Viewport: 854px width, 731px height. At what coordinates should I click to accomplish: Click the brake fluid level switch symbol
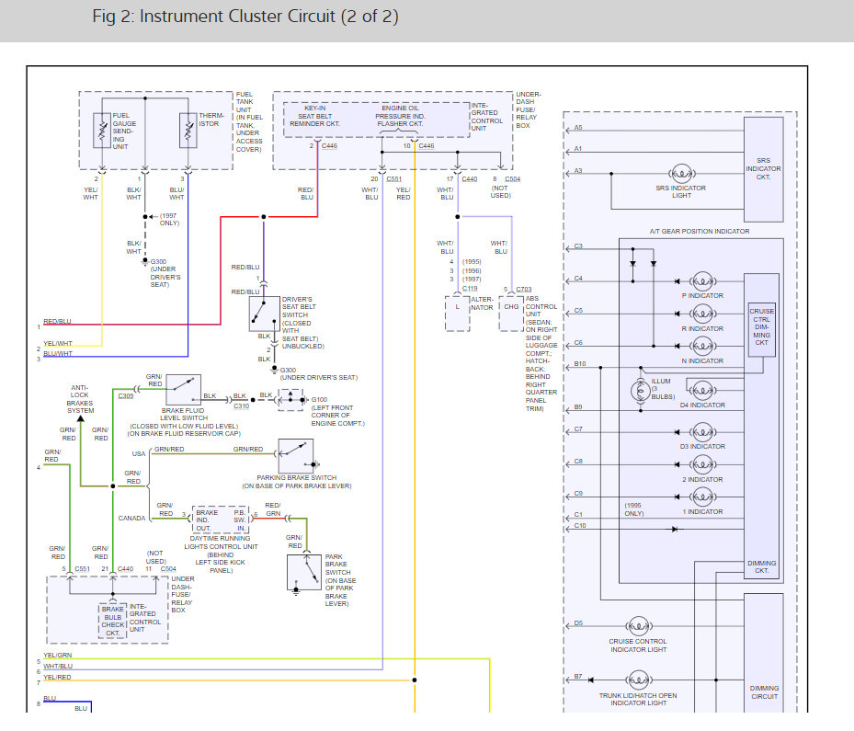(x=183, y=390)
